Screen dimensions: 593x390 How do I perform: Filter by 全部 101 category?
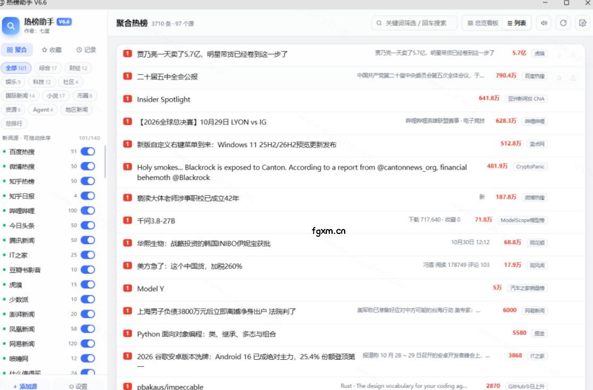(16, 68)
